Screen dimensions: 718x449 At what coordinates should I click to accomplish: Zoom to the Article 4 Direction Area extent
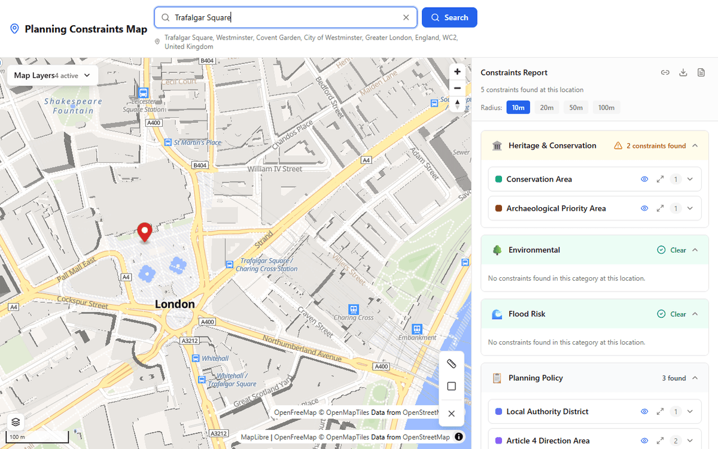(660, 440)
